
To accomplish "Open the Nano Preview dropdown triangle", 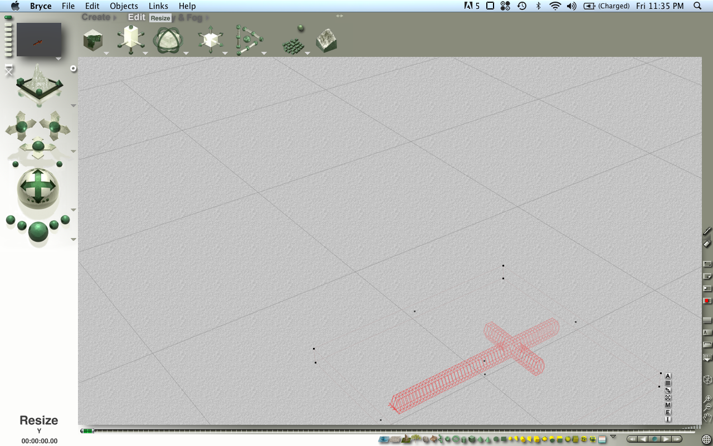I will point(58,59).
